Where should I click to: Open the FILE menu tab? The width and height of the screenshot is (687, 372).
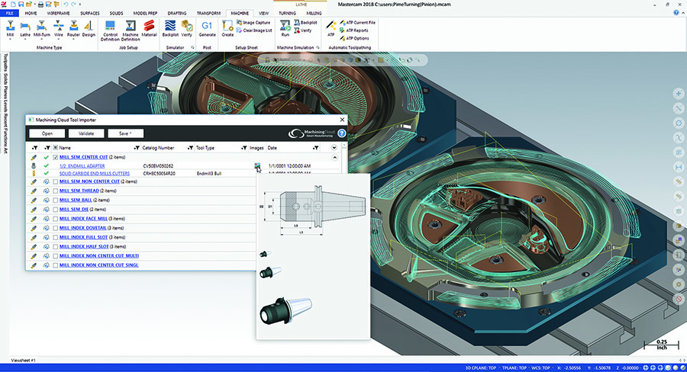pyautogui.click(x=10, y=13)
